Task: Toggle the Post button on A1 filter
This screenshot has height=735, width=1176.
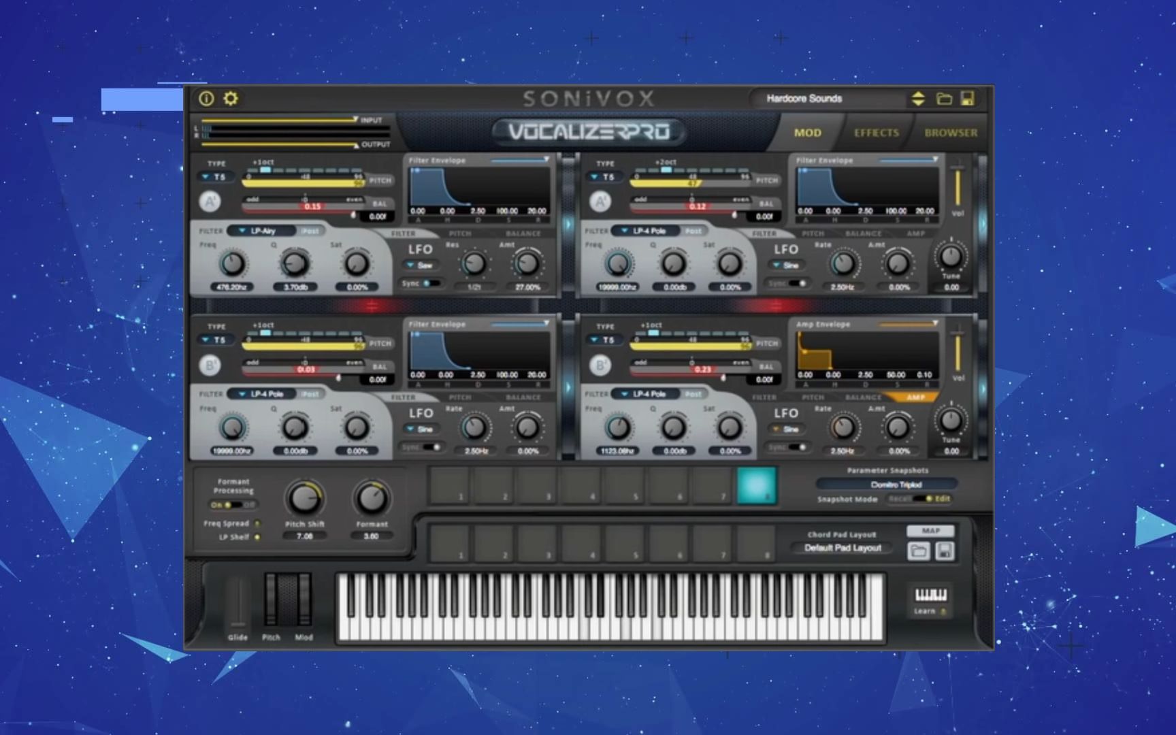Action: point(310,231)
